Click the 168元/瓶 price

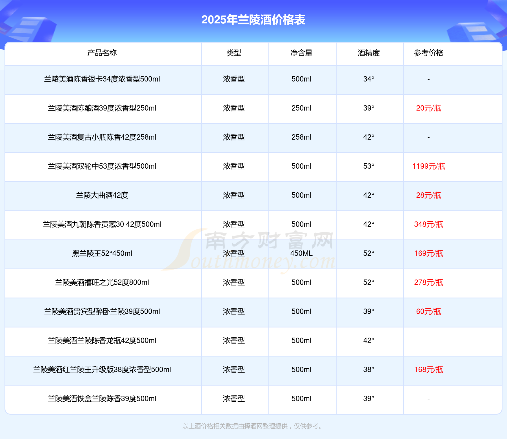click(x=429, y=369)
